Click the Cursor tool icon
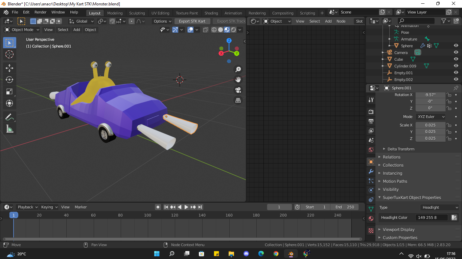The height and width of the screenshot is (259, 462). tap(9, 54)
